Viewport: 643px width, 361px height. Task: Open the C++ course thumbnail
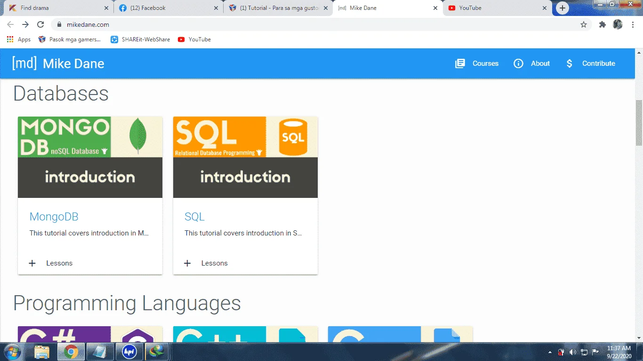point(245,334)
